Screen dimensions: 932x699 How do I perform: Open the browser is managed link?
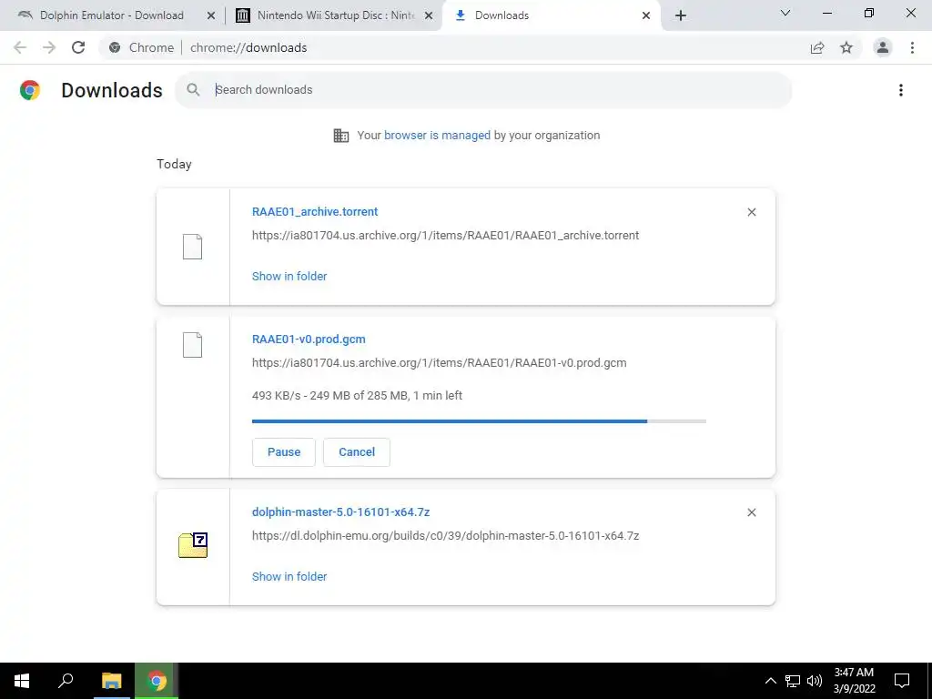[x=437, y=136]
